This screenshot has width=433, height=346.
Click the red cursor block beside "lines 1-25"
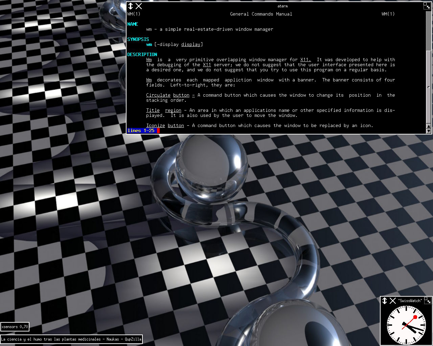pyautogui.click(x=158, y=130)
